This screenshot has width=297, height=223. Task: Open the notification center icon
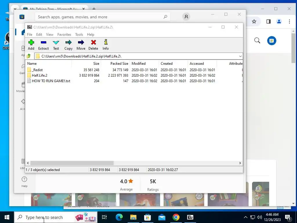point(288,217)
